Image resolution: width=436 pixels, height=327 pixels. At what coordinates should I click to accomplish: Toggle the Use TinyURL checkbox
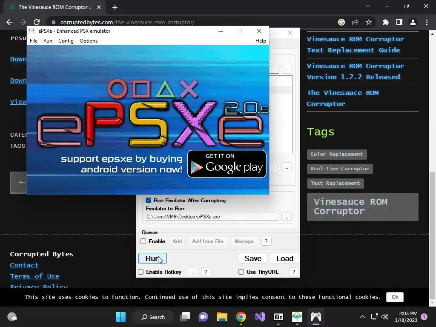pyautogui.click(x=241, y=272)
